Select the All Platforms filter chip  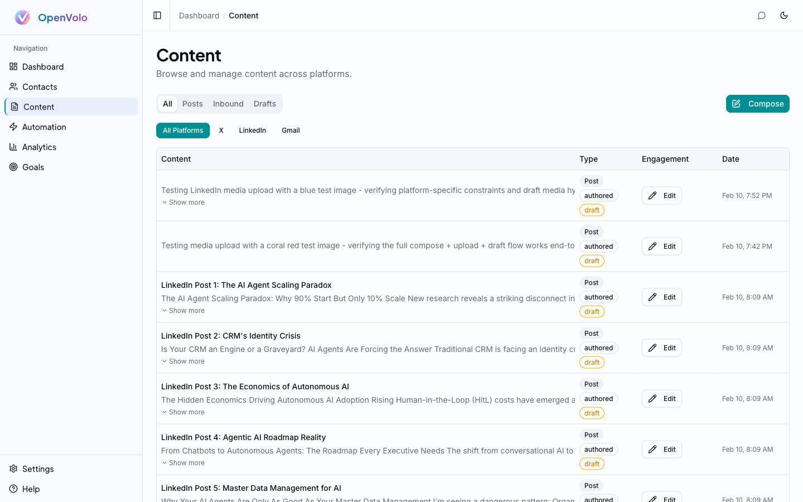[x=183, y=130]
